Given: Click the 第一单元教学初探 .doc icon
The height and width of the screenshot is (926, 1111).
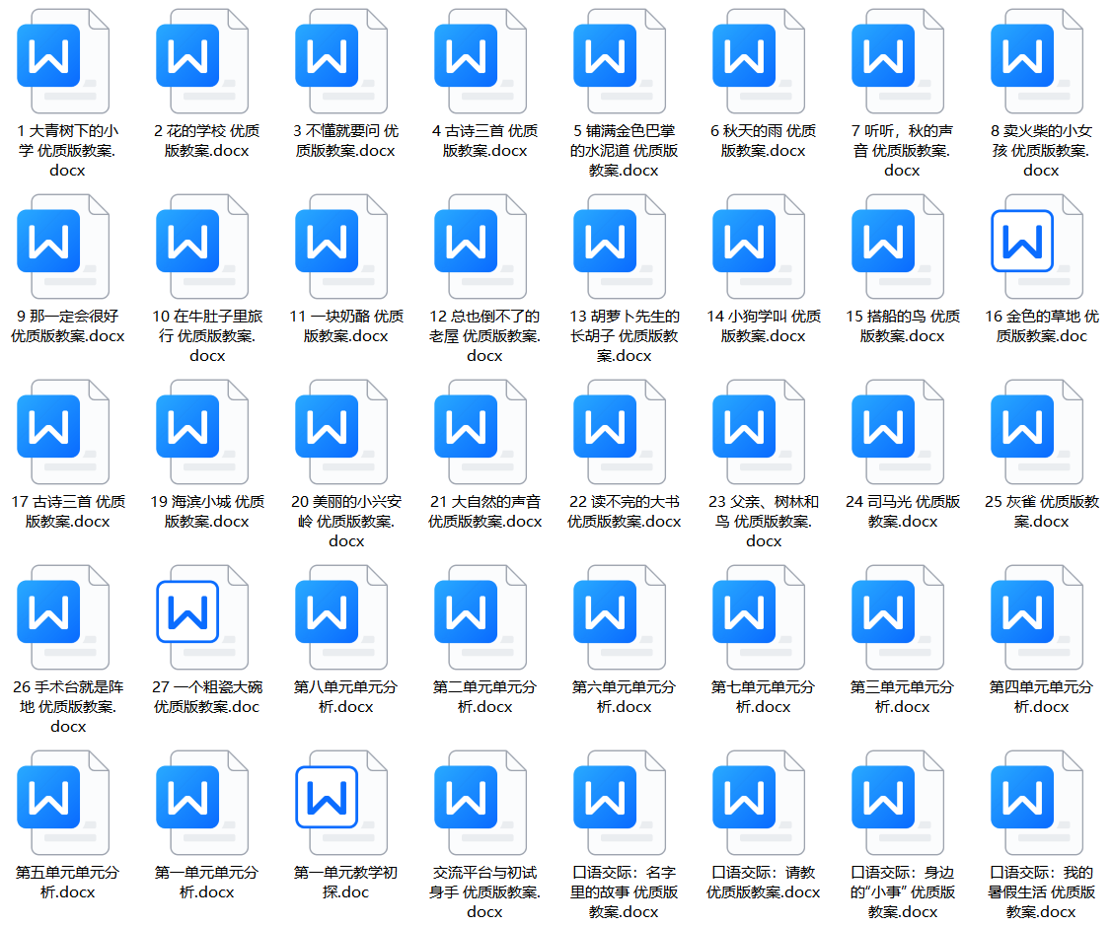Looking at the screenshot, I should click(341, 803).
